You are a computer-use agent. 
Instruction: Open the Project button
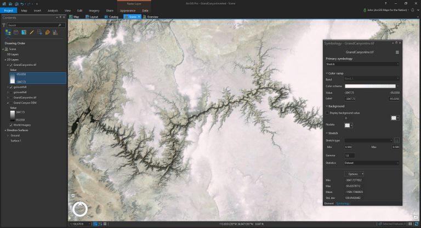(x=9, y=10)
